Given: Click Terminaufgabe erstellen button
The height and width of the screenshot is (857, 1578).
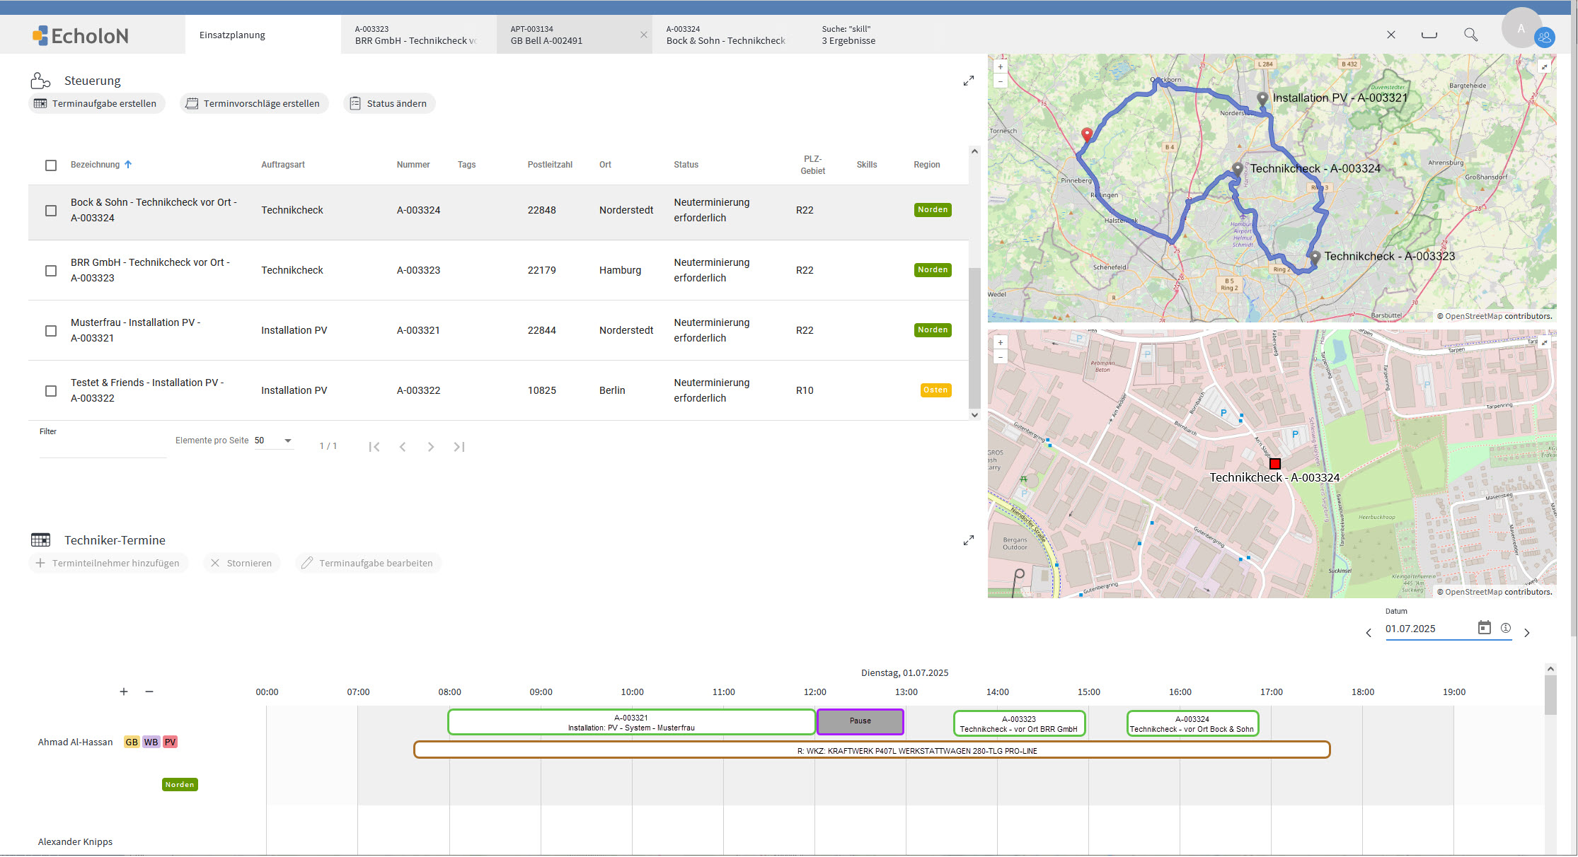Looking at the screenshot, I should tap(97, 103).
